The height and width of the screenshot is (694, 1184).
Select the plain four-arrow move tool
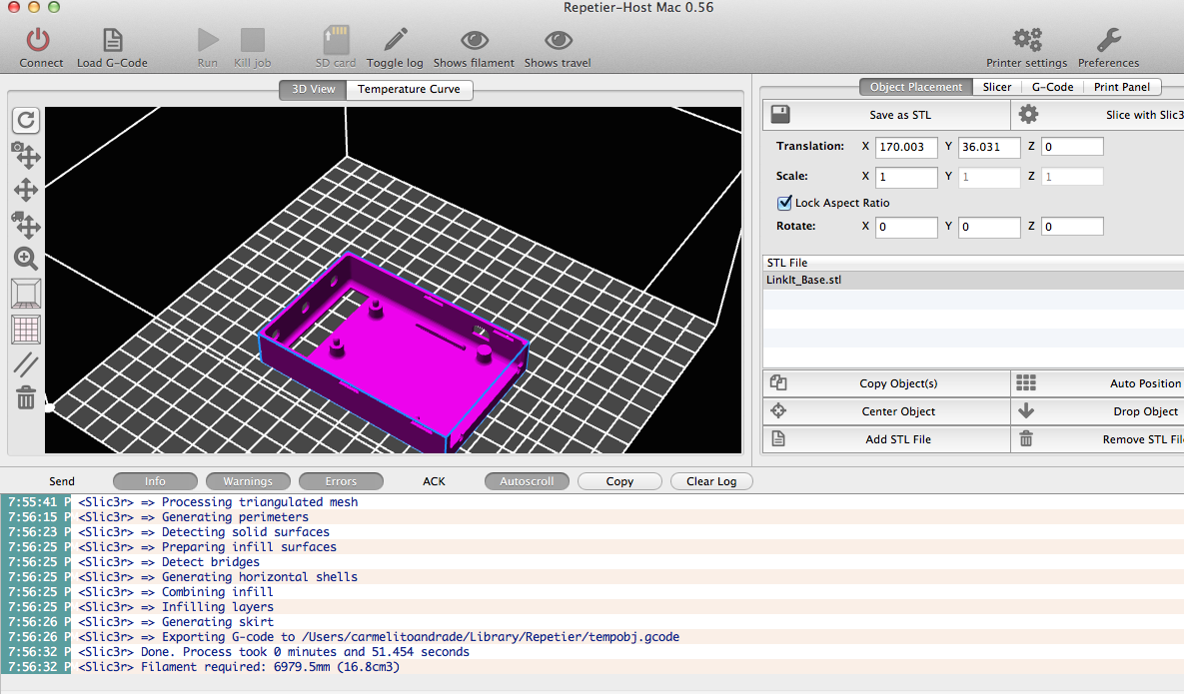point(26,190)
